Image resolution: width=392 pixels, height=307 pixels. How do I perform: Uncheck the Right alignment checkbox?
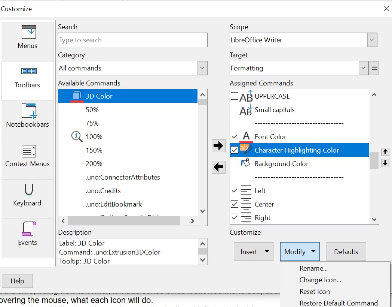[234, 217]
